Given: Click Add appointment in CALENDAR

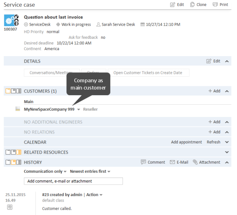Looking at the screenshot, I should pyautogui.click(x=186, y=142).
